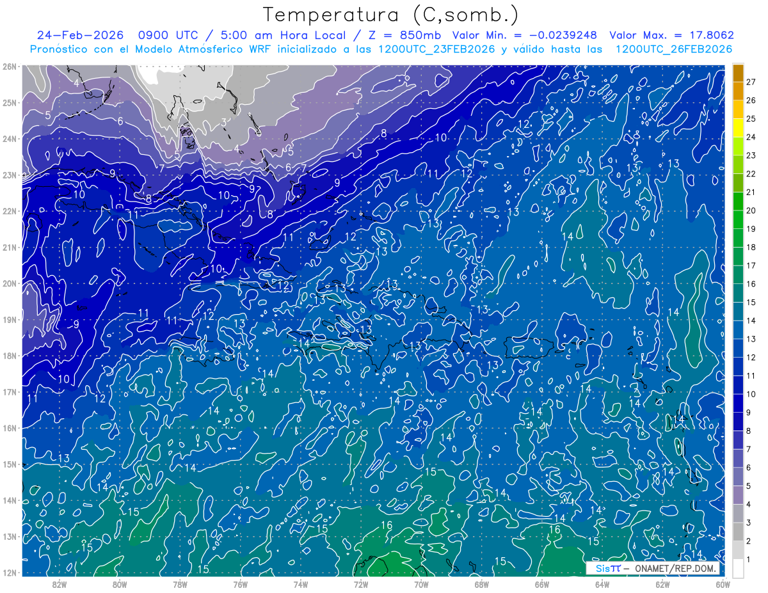Click the 'Valor Max. = 17.8062' text
This screenshot has width=768, height=593.
671,35
